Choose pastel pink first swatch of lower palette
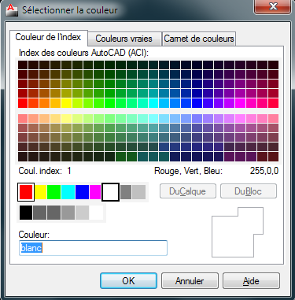The width and height of the screenshot is (295, 300). click(23, 119)
